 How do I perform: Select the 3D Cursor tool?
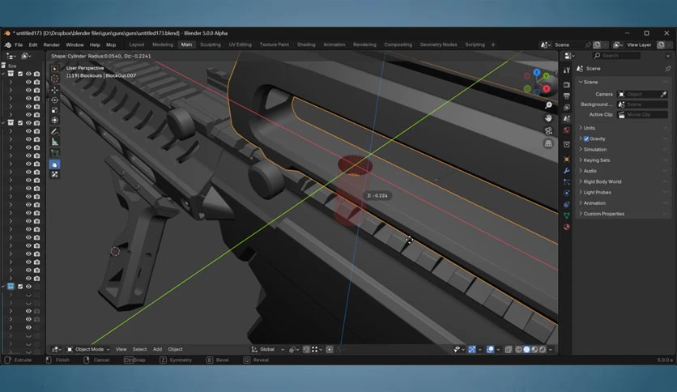[x=54, y=79]
